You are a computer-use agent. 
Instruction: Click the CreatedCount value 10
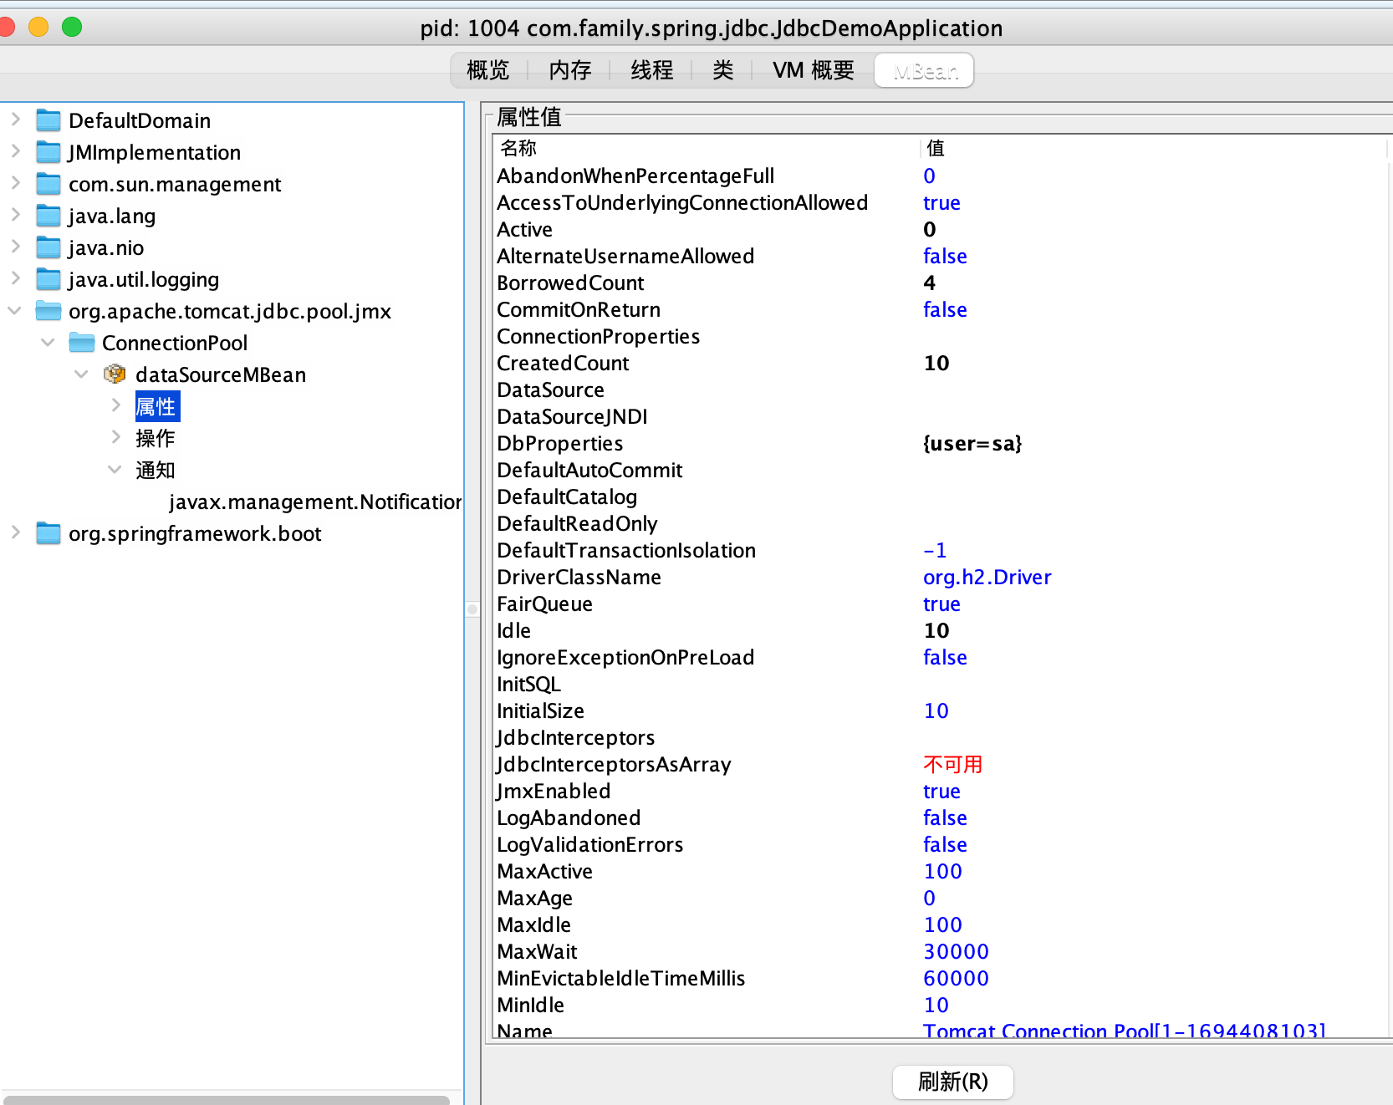click(x=936, y=363)
